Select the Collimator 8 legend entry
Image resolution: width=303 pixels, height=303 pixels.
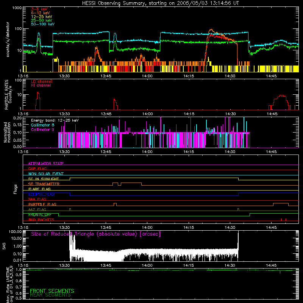point(42,125)
